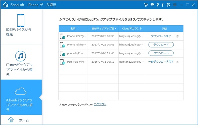Delete iPhone 7777 backup via trash icon

(x=178, y=36)
